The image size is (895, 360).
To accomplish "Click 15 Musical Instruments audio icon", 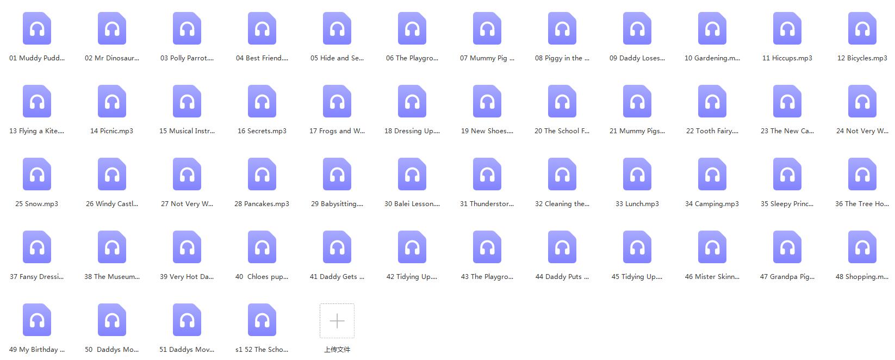I will tap(187, 101).
